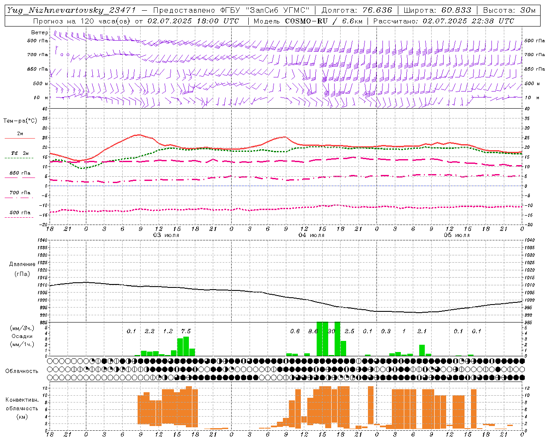Image resolution: width=547 pixels, height=438 pixels.
Task: Click the Td 2м legend label
Action: tap(20, 153)
